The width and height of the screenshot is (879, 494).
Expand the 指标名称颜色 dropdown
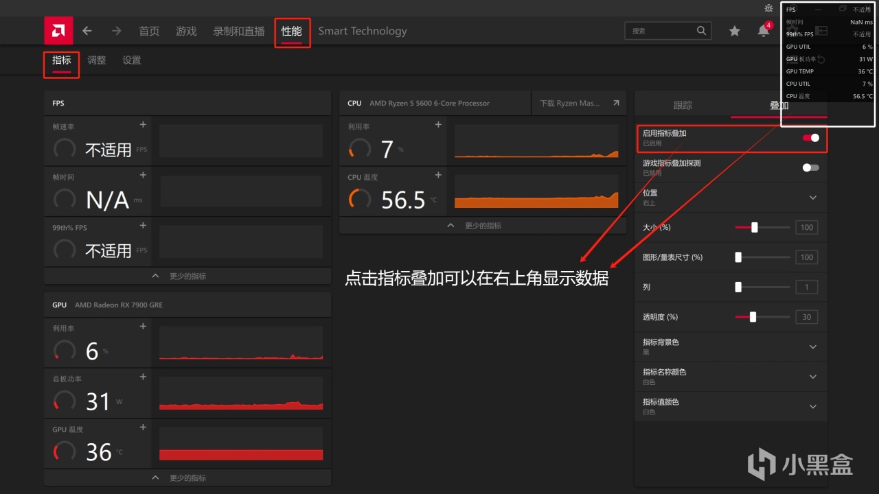point(813,377)
